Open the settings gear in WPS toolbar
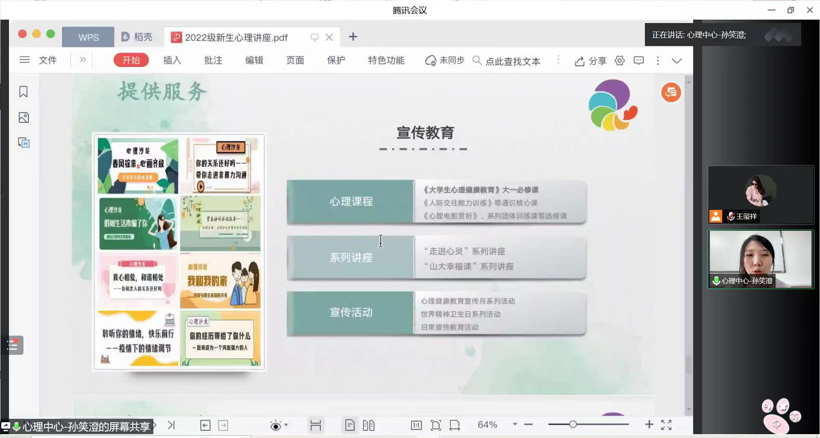Image resolution: width=820 pixels, height=438 pixels. [619, 61]
